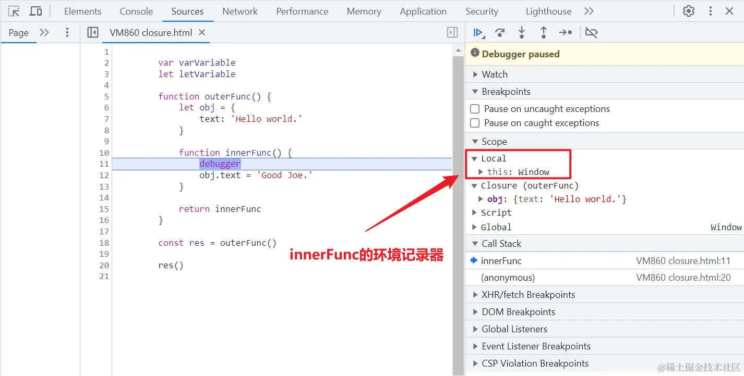Screen dimensions: 744x376
Task: Hide the navigator sidebar toggle
Action: [x=93, y=32]
